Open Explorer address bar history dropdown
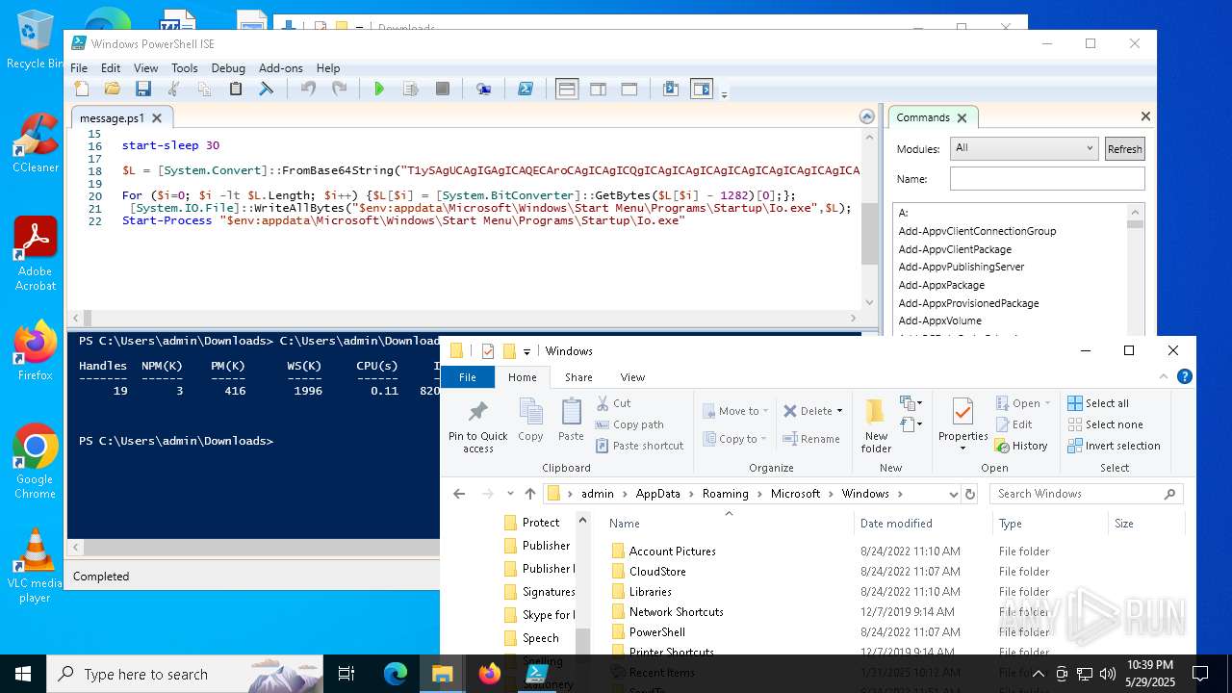The width and height of the screenshot is (1232, 693). (x=953, y=494)
